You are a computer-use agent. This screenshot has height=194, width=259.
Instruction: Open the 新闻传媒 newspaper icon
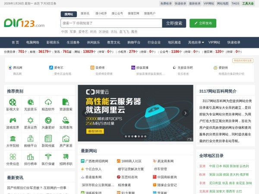coord(48,138)
